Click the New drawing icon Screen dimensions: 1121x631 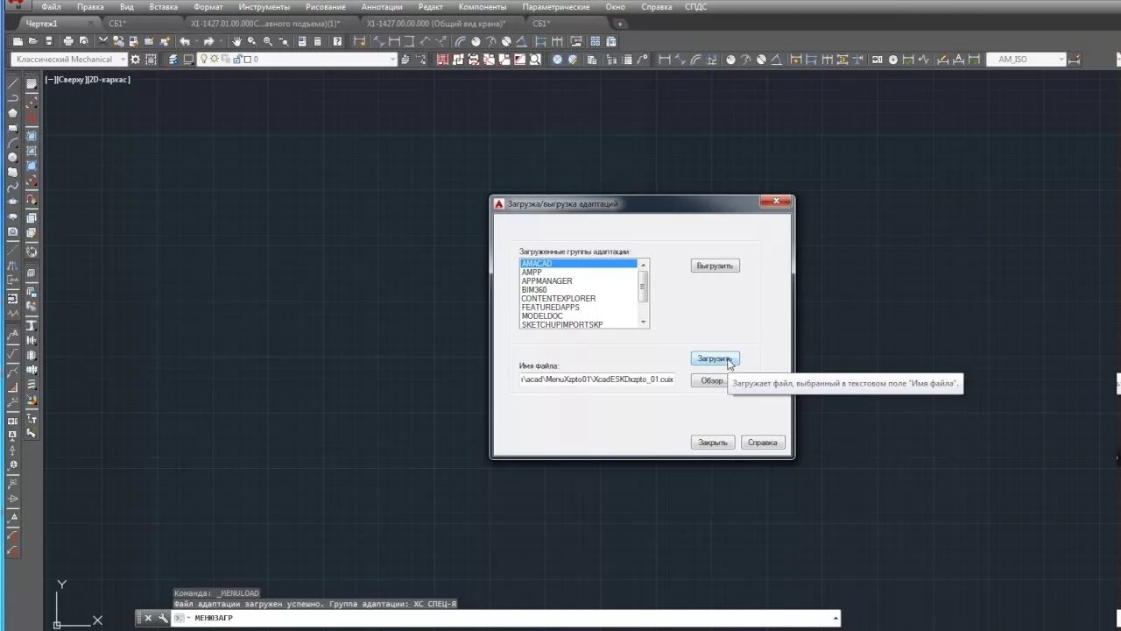[x=18, y=41]
